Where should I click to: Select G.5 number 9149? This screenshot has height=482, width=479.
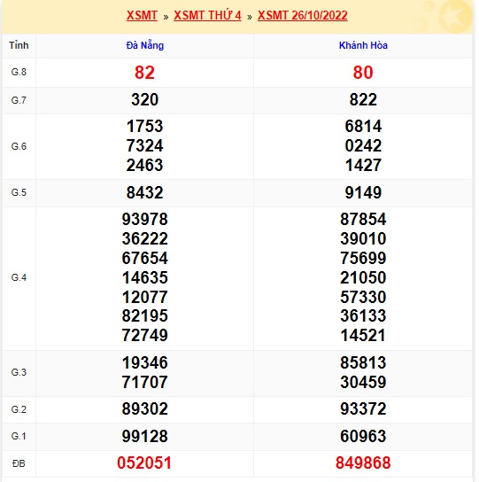(363, 193)
